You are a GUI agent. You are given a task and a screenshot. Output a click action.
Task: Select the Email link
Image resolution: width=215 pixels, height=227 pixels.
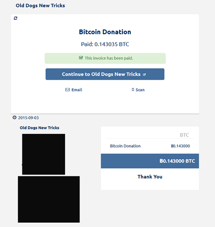pyautogui.click(x=74, y=90)
